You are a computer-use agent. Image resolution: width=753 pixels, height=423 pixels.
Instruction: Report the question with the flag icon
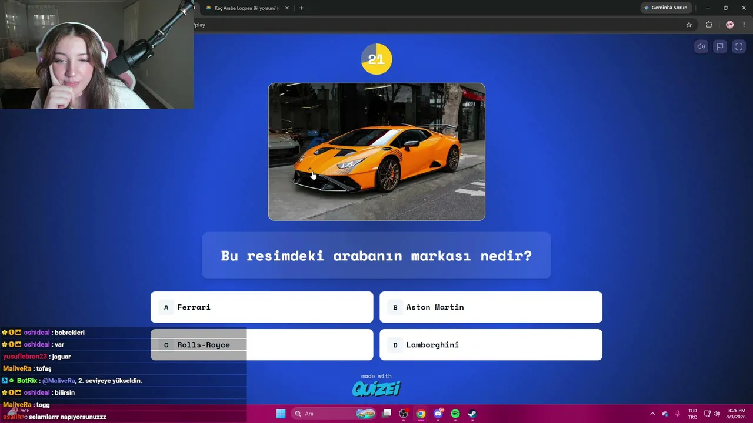tap(719, 47)
